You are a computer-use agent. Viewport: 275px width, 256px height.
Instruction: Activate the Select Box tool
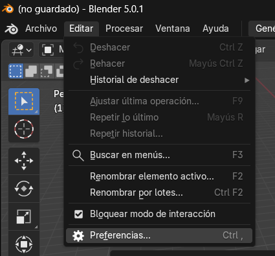24,101
